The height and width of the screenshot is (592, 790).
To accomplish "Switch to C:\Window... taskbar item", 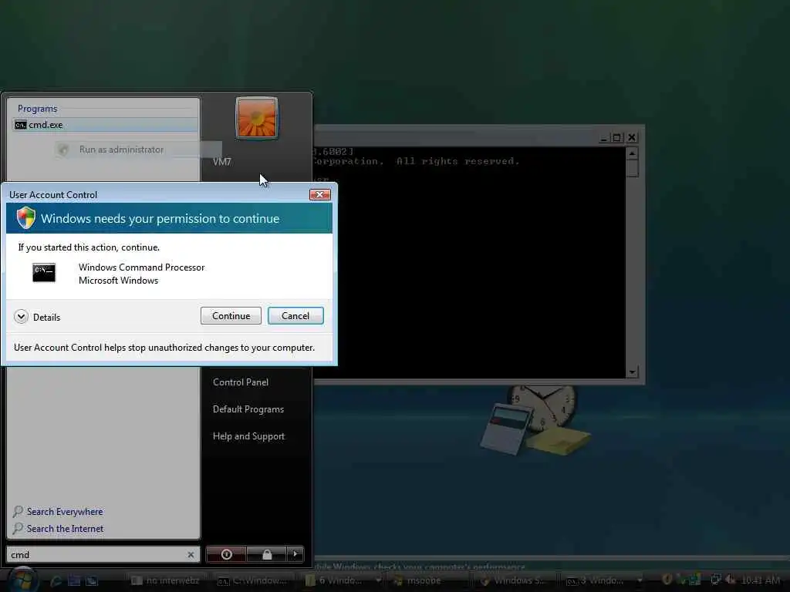I will pos(252,580).
